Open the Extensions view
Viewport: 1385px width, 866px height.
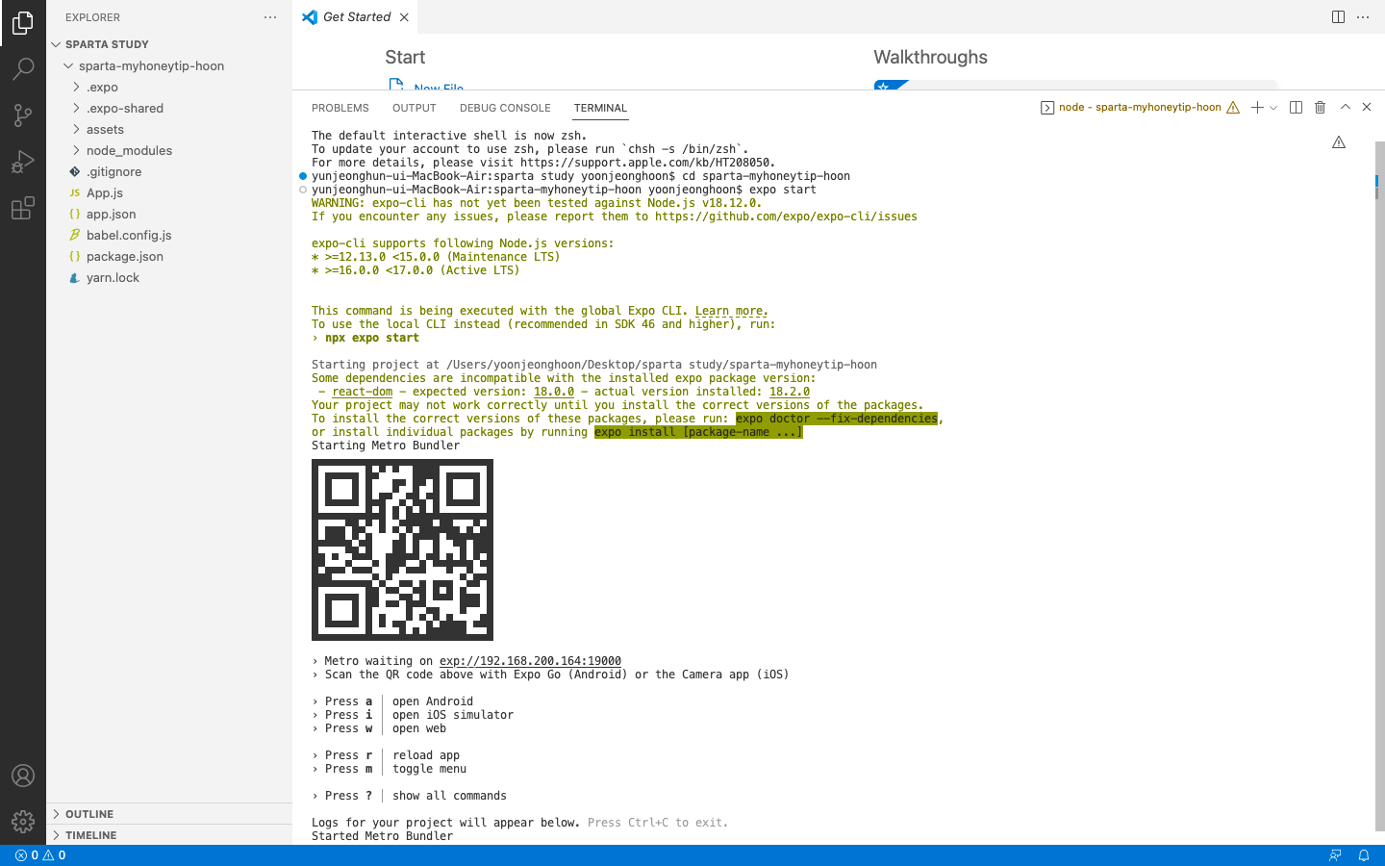tap(23, 208)
